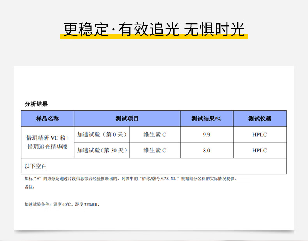This screenshot has height=241, width=308.
Task: Click the 以下空白 row
Action: (154, 166)
